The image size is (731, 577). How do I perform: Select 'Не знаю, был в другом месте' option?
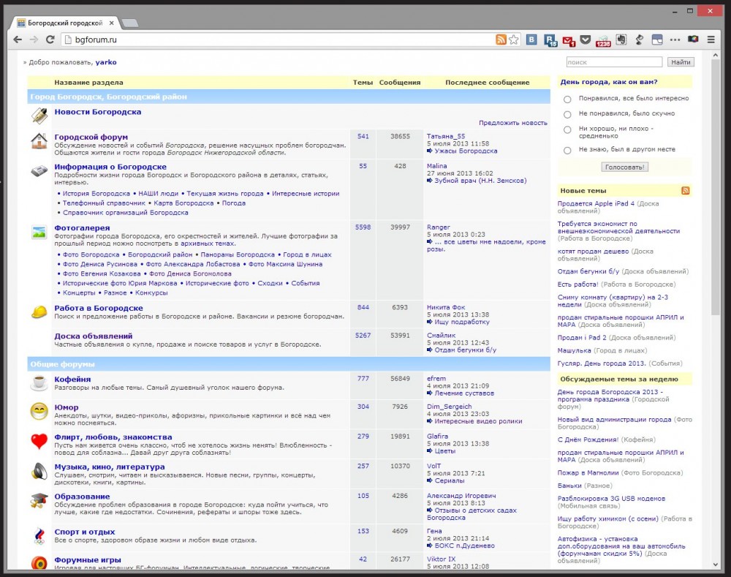click(567, 150)
